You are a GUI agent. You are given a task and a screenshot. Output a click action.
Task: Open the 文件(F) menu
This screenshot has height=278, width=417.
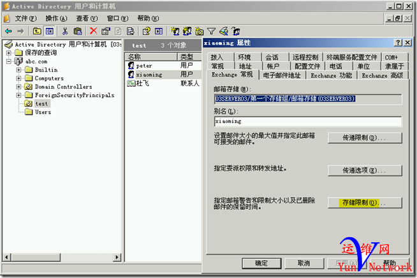26,18
